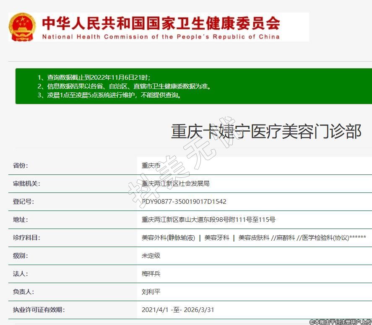
Task: Click the 美容外科(静脉输液) department entry
Action: click(x=169, y=238)
